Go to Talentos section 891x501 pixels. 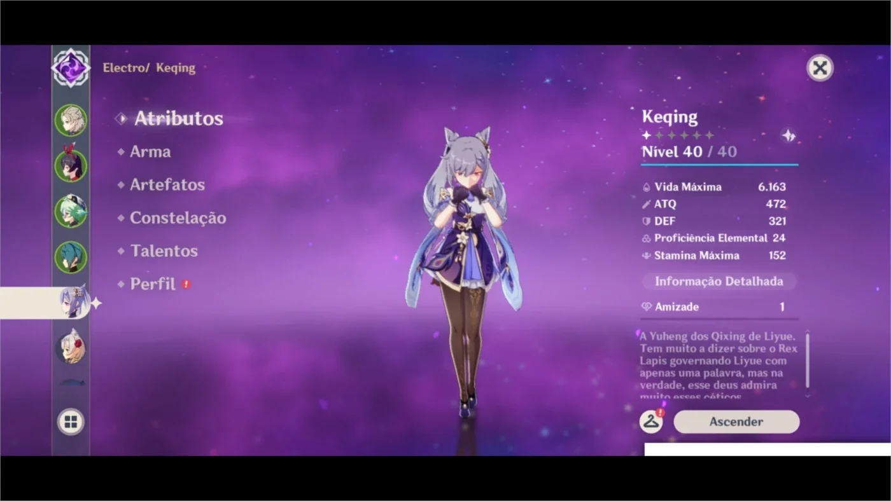point(164,251)
